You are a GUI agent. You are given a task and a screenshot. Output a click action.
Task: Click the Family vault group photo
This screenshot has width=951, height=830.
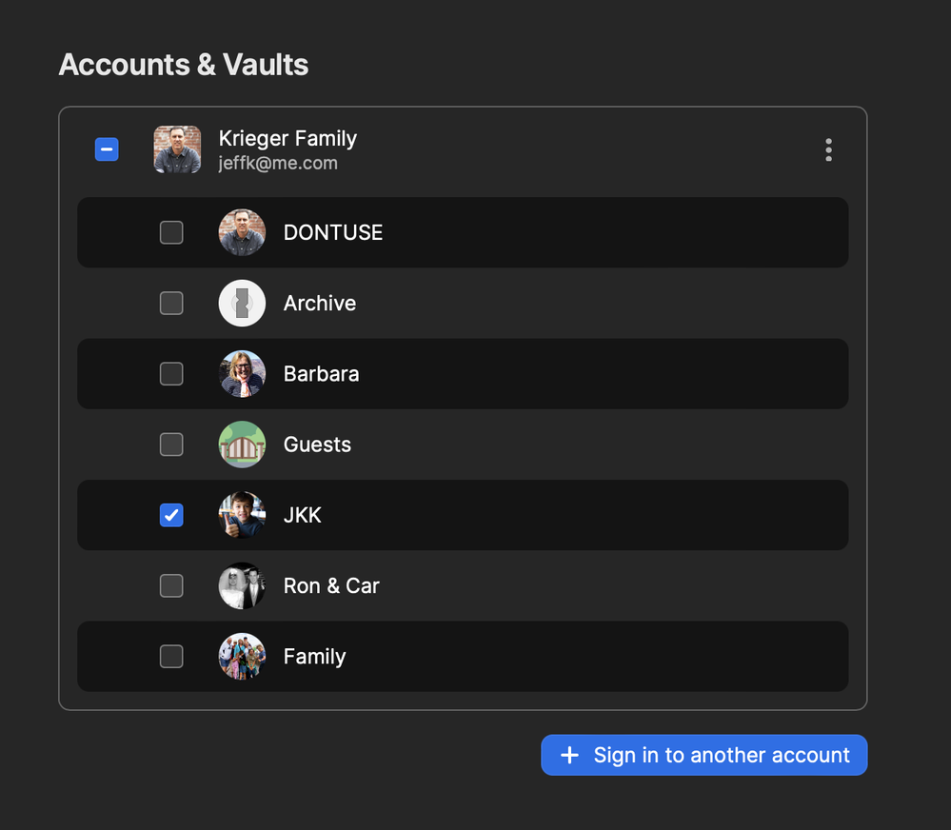pos(242,656)
